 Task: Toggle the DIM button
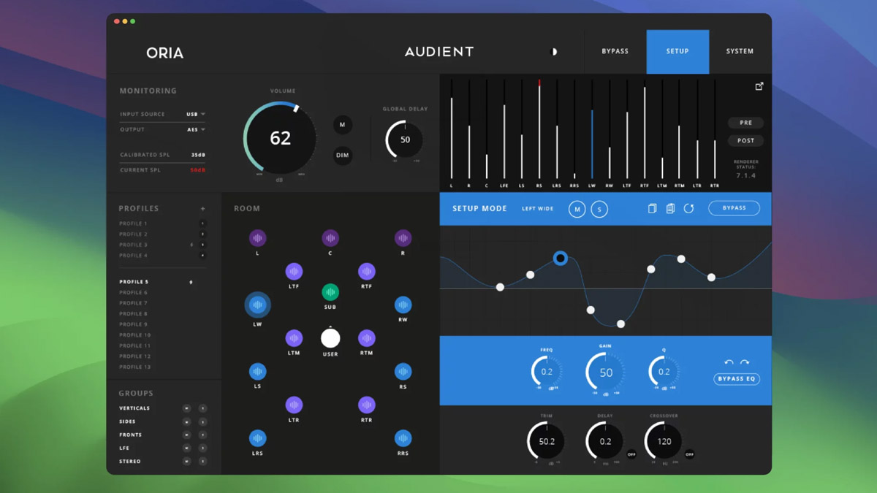pos(342,155)
